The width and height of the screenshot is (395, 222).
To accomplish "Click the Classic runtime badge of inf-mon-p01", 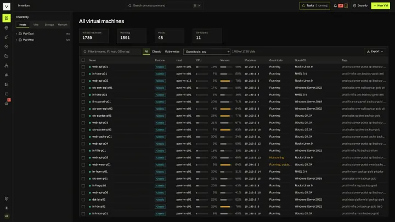I will coord(160,213).
